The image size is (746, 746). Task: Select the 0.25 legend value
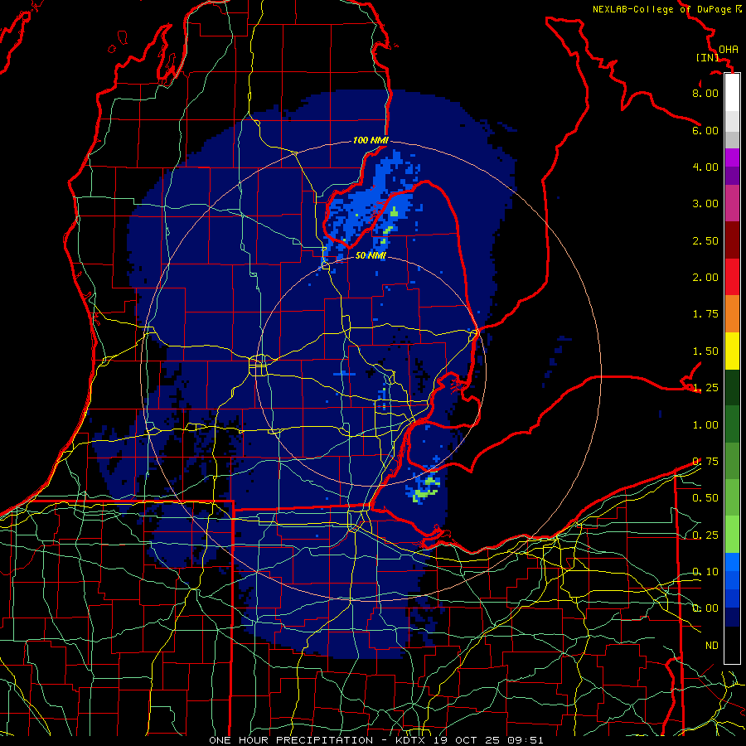click(705, 535)
